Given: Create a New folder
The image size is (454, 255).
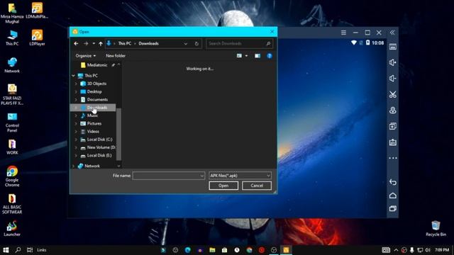Looking at the screenshot, I should [x=116, y=56].
